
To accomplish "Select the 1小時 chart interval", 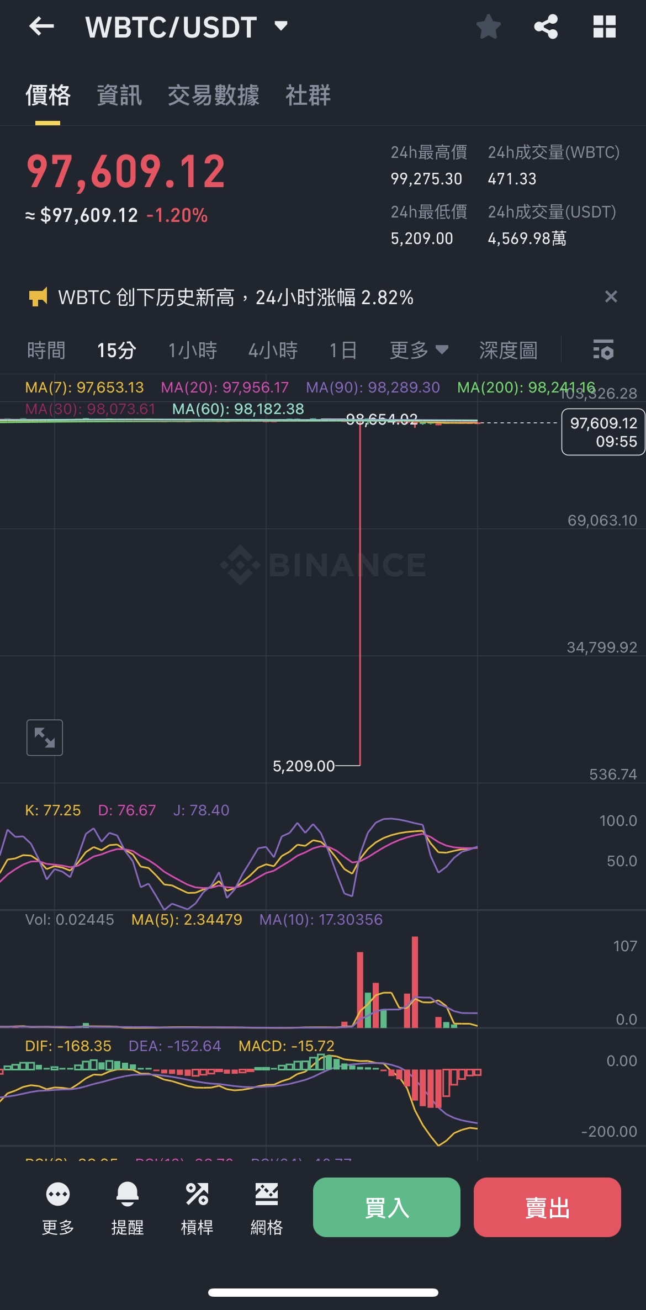I will tap(192, 350).
